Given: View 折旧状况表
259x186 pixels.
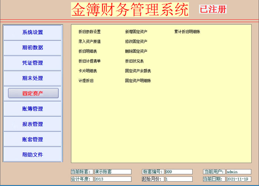Looking at the screenshot, I should point(134,61).
